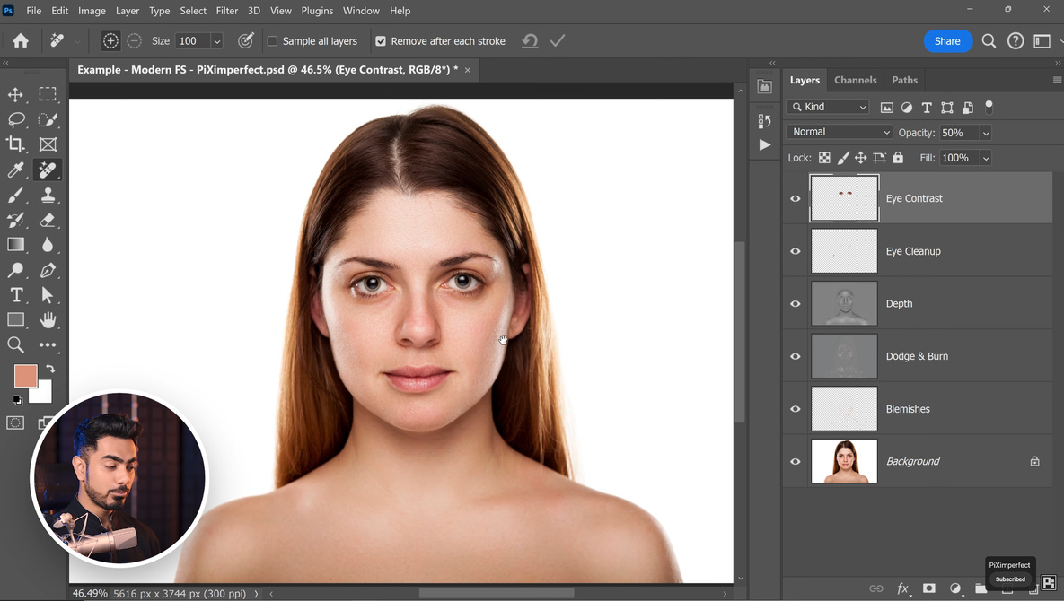Click the Lasso tool
Viewport: 1064px width, 601px height.
16,120
